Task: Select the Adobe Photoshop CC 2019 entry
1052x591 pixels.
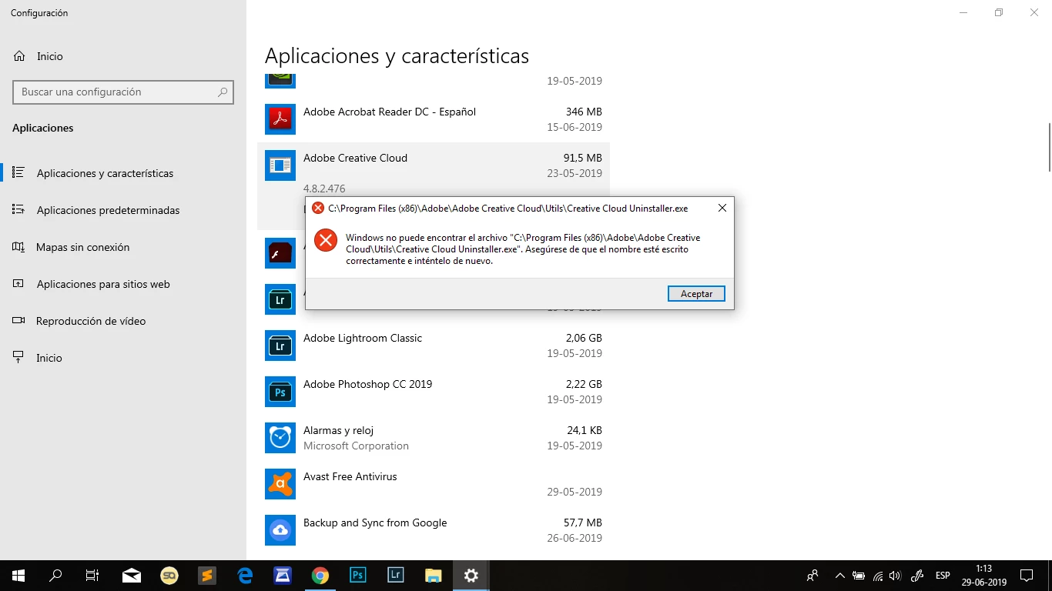Action: tap(434, 392)
